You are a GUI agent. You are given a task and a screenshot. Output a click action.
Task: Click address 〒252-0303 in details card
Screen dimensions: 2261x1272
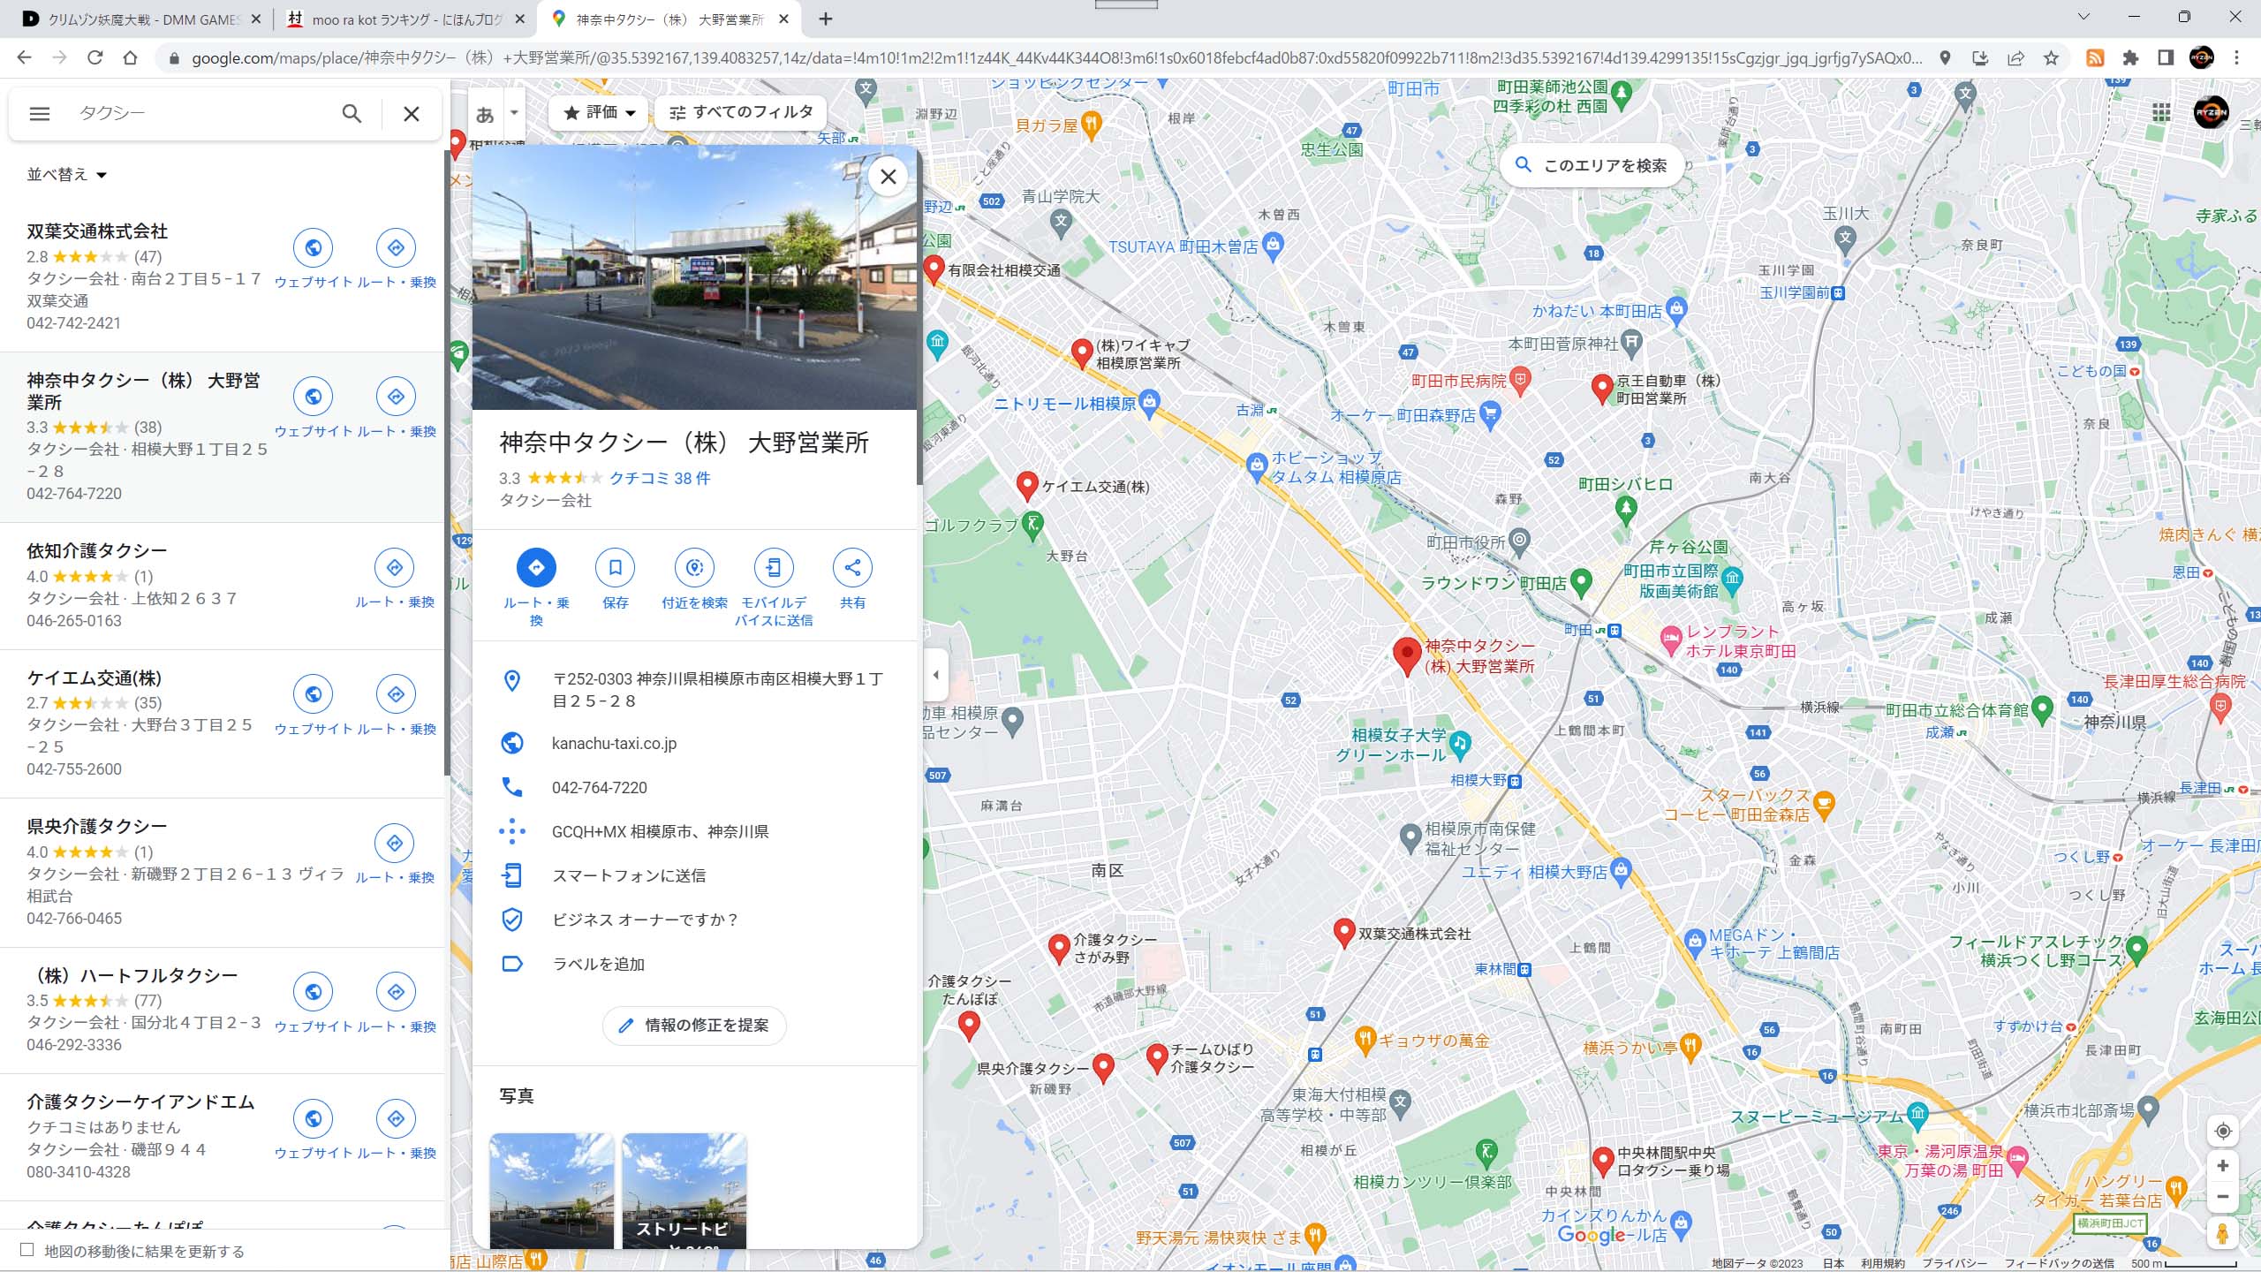tap(717, 690)
